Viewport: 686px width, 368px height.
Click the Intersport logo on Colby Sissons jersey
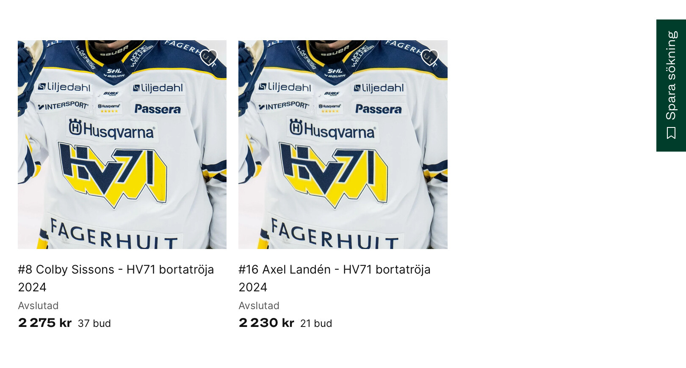click(x=63, y=105)
